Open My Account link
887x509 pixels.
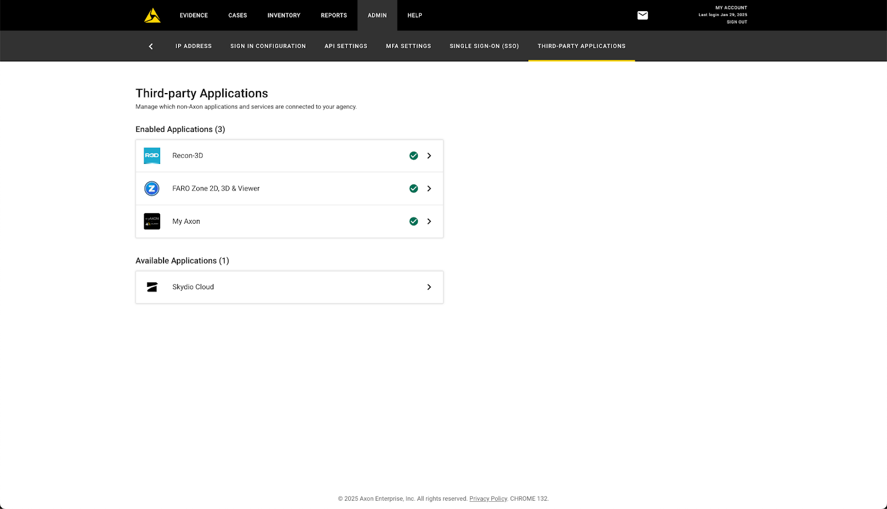click(731, 8)
